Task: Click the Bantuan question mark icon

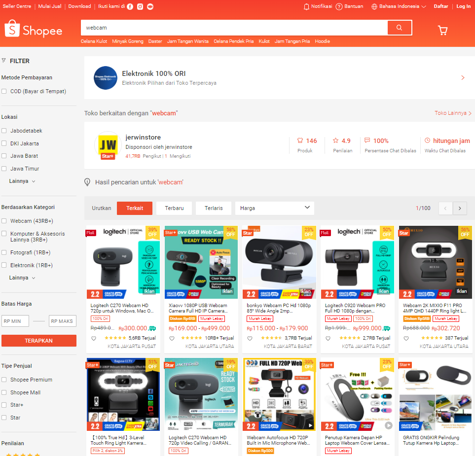Action: 339,7
